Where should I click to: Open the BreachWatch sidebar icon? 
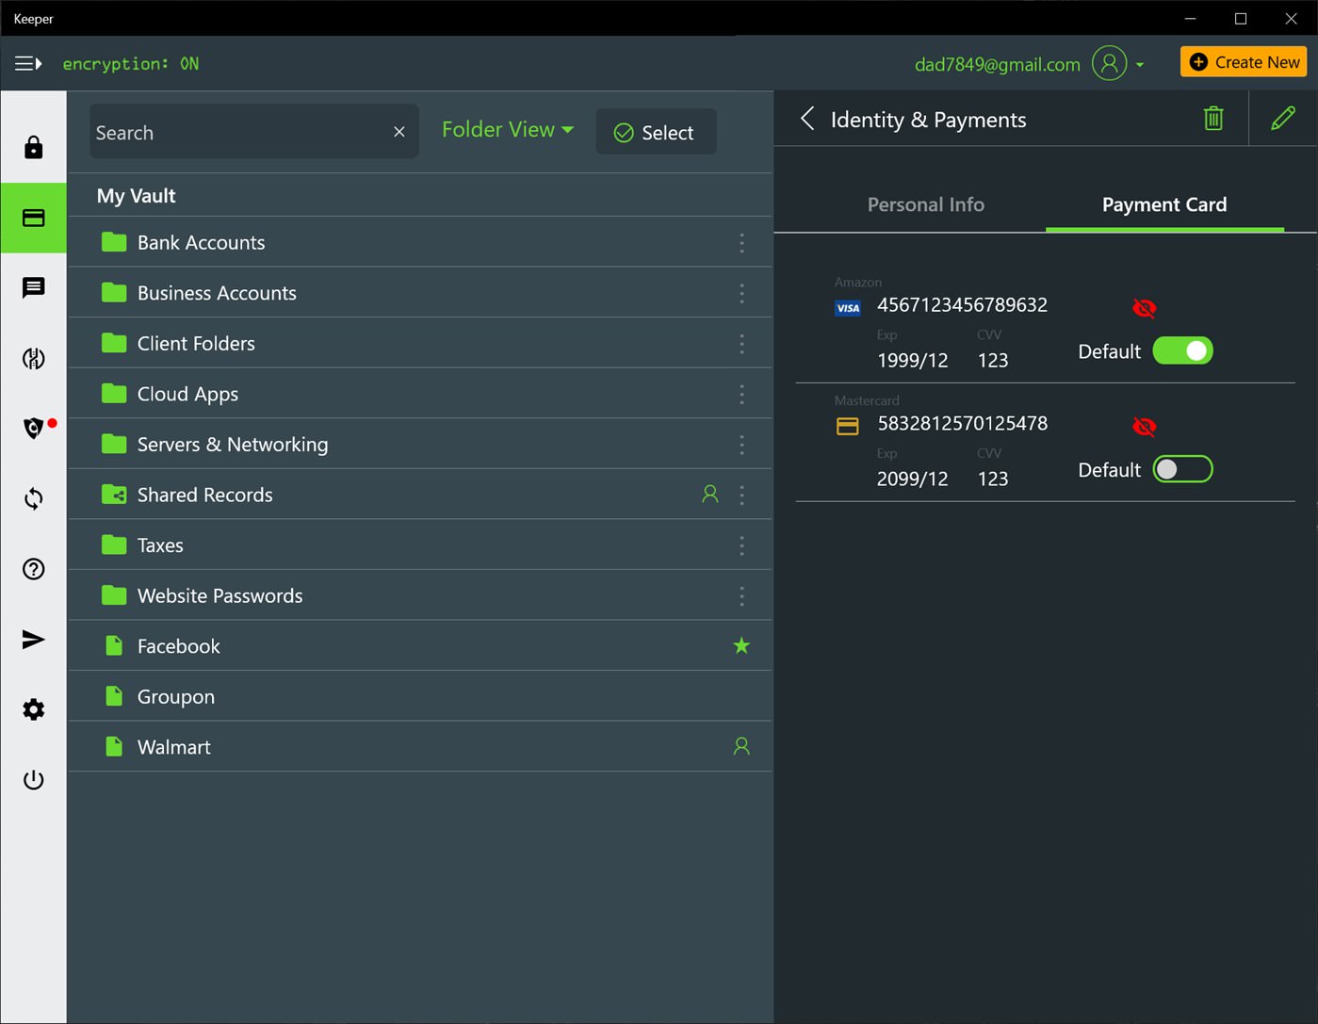(33, 358)
